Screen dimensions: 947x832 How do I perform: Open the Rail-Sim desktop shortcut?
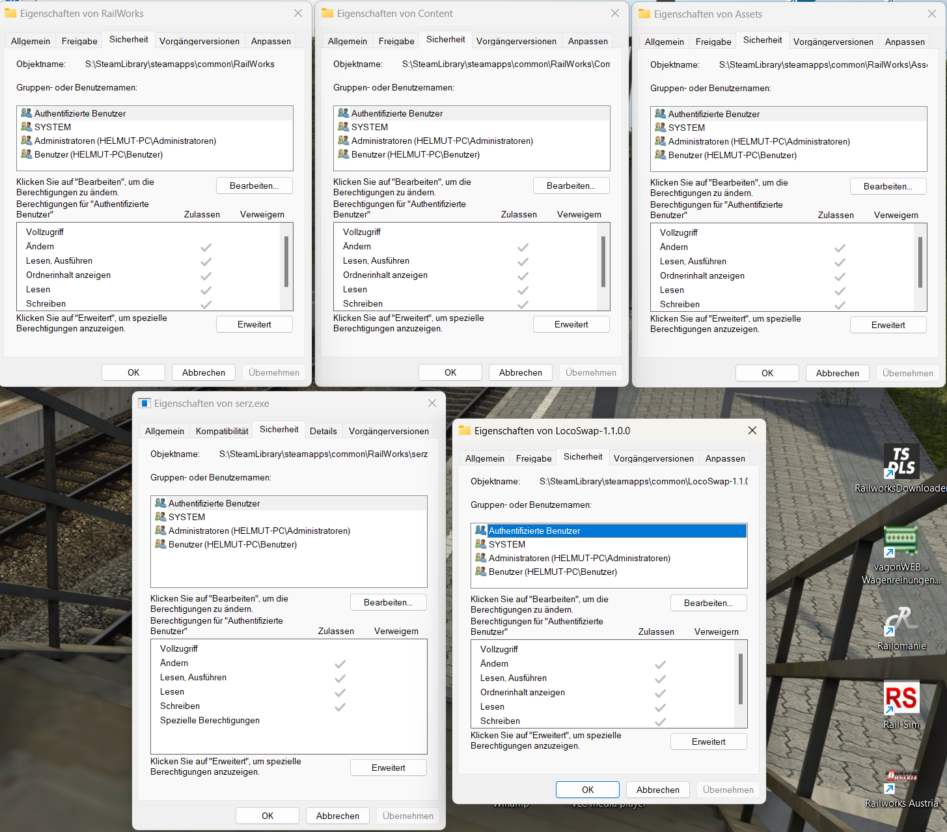[x=901, y=699]
